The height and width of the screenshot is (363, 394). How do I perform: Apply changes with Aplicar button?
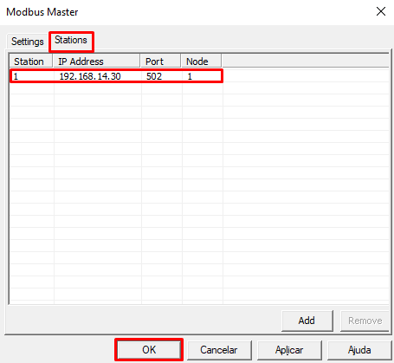(x=289, y=350)
